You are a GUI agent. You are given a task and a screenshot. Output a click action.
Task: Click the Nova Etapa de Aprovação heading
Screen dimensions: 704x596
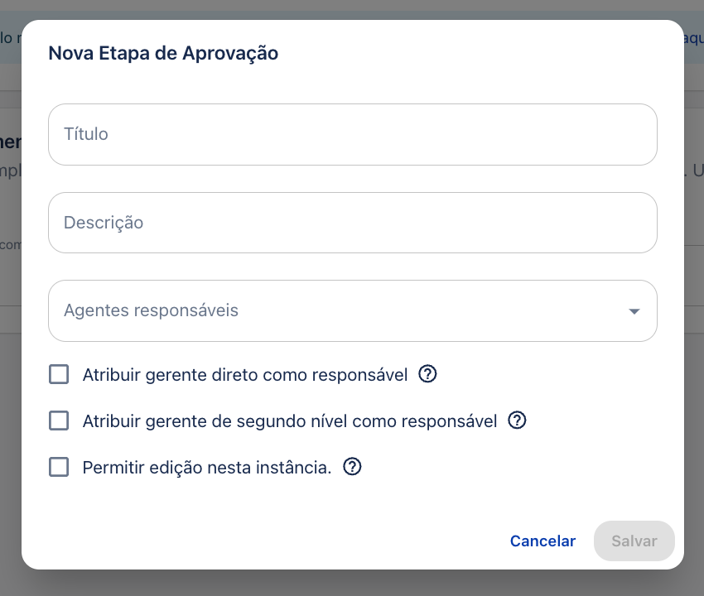point(163,53)
